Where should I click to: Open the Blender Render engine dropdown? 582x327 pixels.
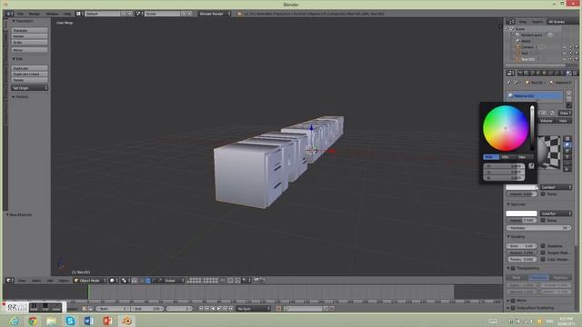click(x=215, y=14)
